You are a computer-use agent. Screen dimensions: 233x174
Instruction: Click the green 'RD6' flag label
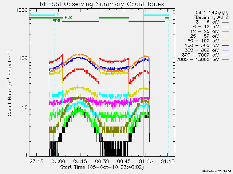[x=56, y=21]
